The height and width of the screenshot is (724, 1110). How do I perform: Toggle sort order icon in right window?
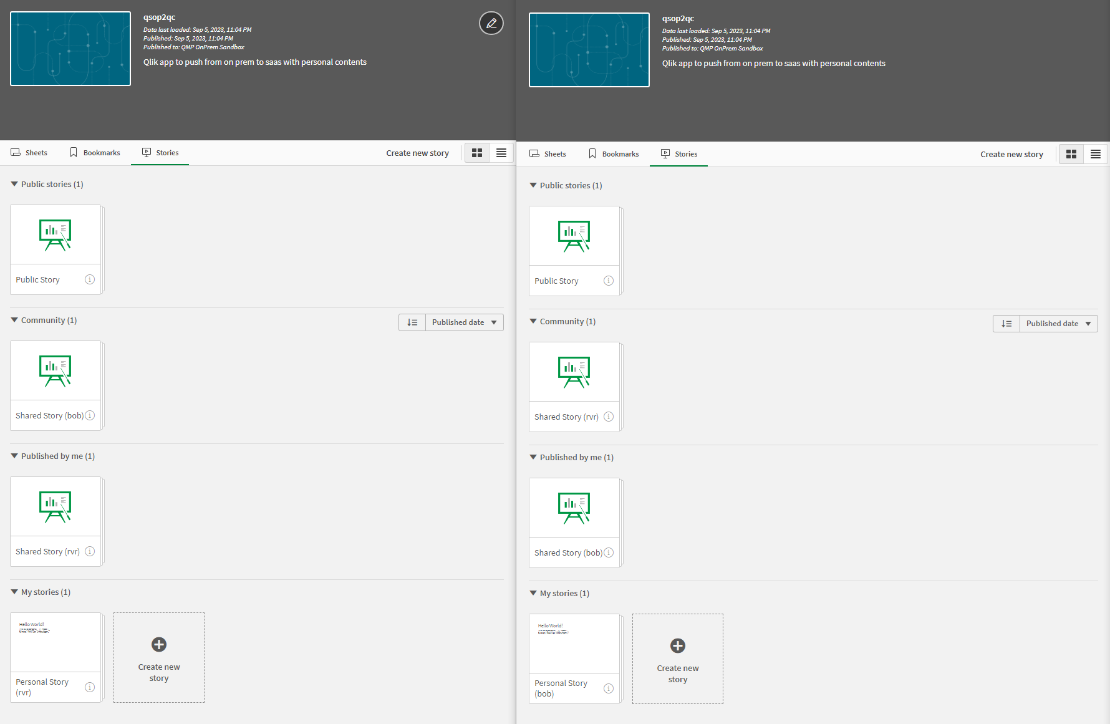tap(1006, 324)
